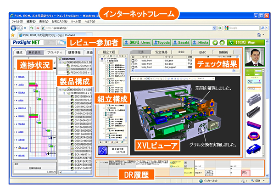Click the orange speaker bracket in 3D view
Screen dimensions: 279x191
point(206,107)
